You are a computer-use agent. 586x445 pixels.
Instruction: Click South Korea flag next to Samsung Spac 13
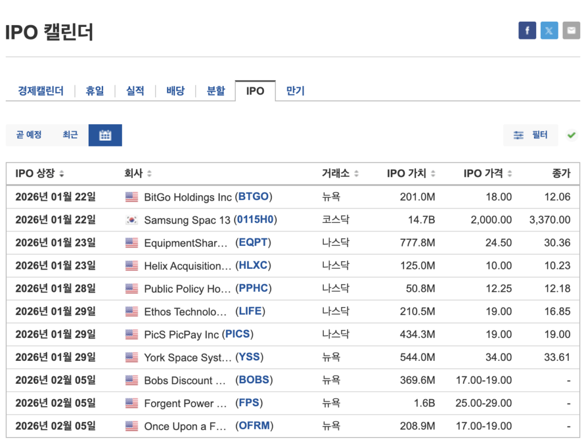point(132,220)
